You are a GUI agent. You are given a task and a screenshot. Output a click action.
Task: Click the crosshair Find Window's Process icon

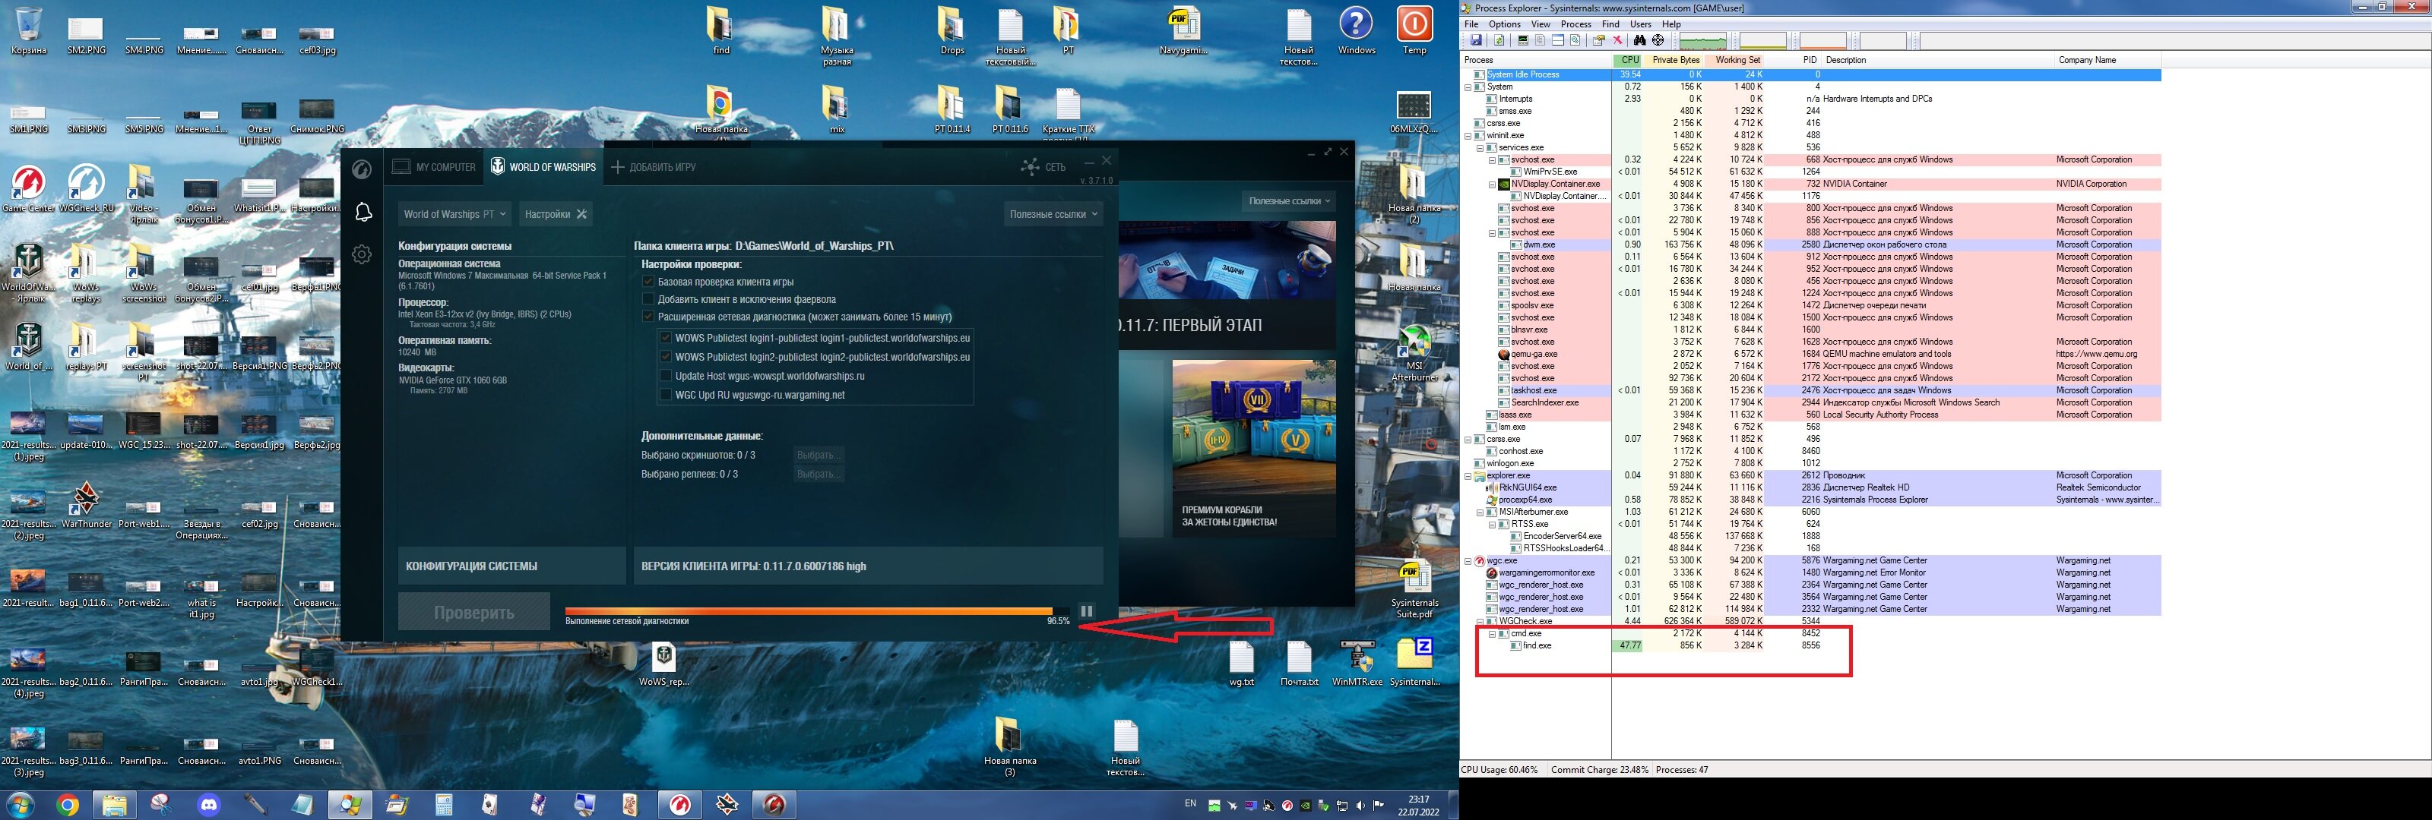(x=1658, y=40)
